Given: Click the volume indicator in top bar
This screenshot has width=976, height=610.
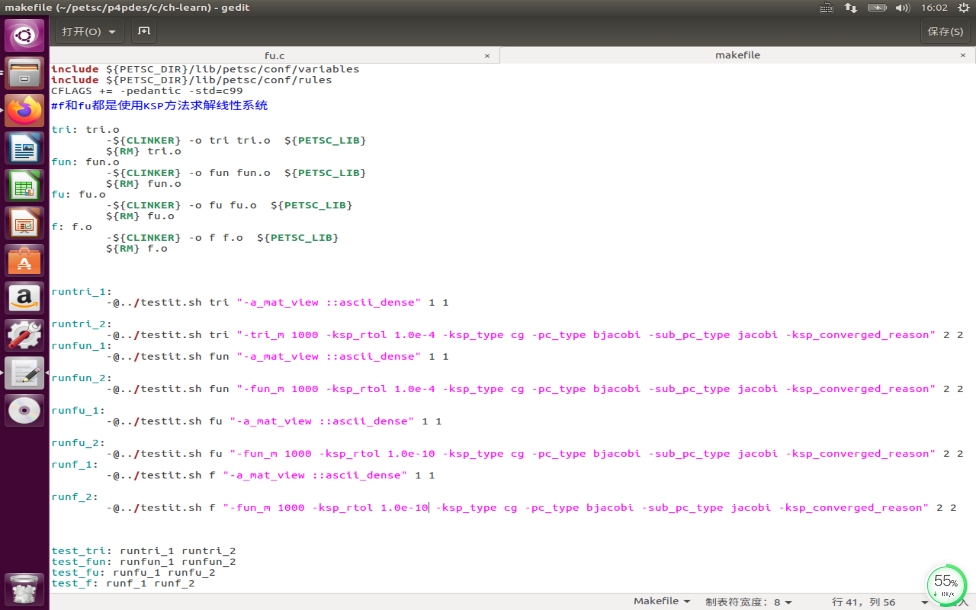Looking at the screenshot, I should coord(902,8).
